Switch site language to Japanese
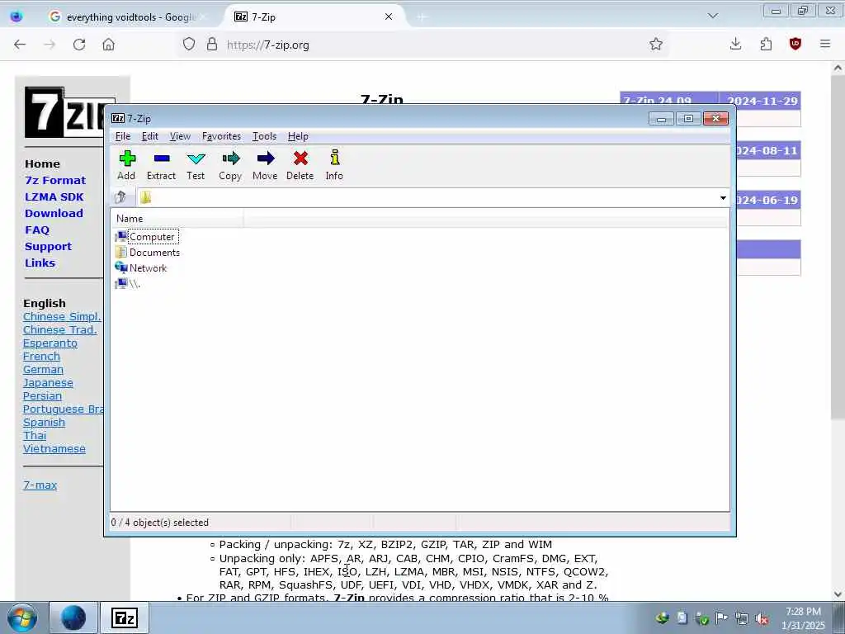The height and width of the screenshot is (634, 845). coord(48,383)
